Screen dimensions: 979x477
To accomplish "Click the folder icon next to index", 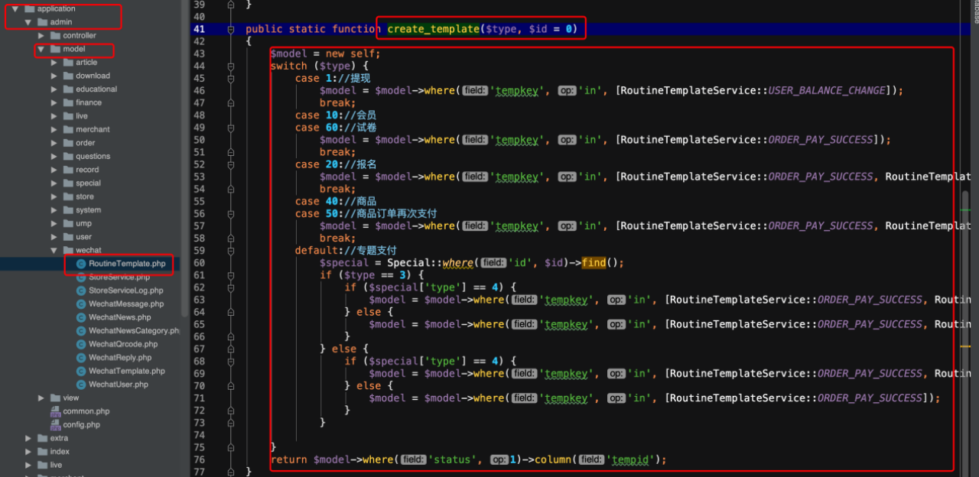I will [42, 451].
